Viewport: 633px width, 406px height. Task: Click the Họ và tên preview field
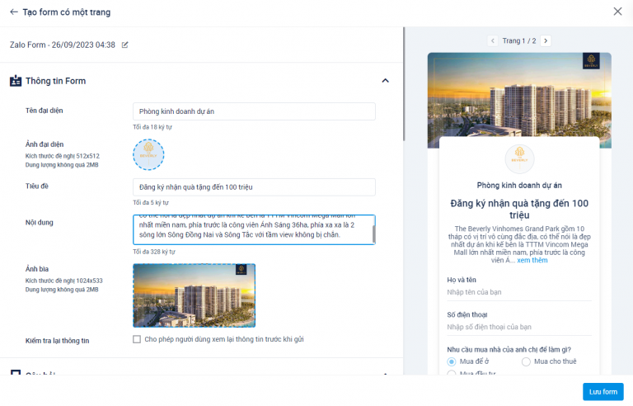click(519, 292)
